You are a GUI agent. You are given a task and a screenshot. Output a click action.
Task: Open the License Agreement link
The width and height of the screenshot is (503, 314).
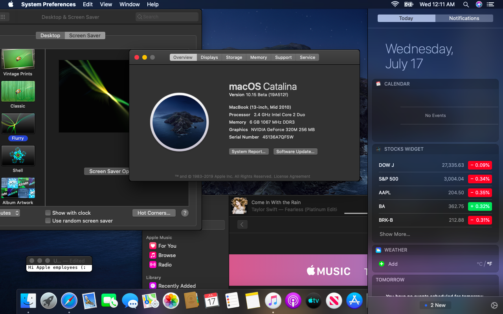292,176
